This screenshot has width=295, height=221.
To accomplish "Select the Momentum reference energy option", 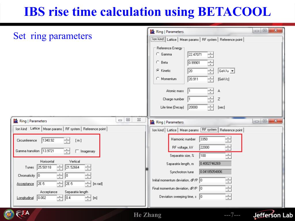I will (x=158, y=79).
